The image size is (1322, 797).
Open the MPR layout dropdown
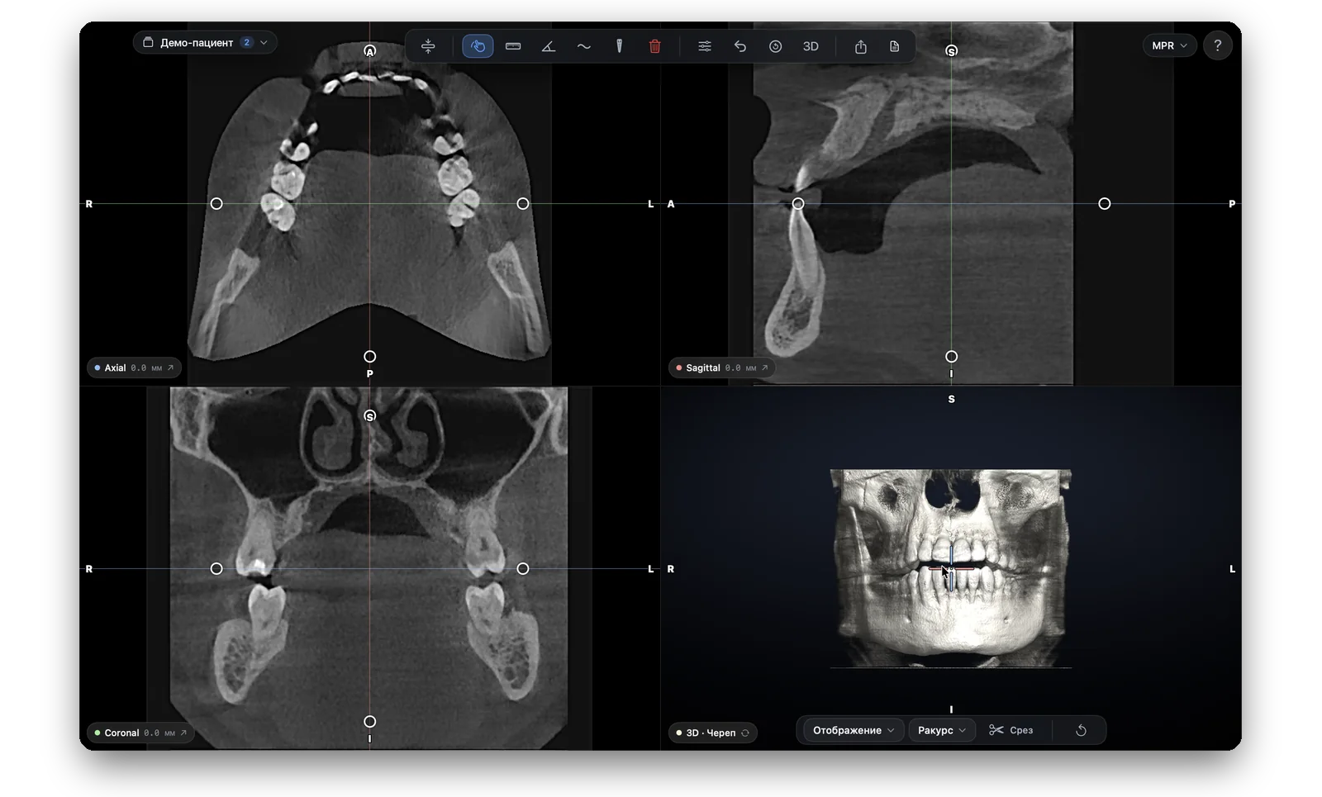[1169, 46]
